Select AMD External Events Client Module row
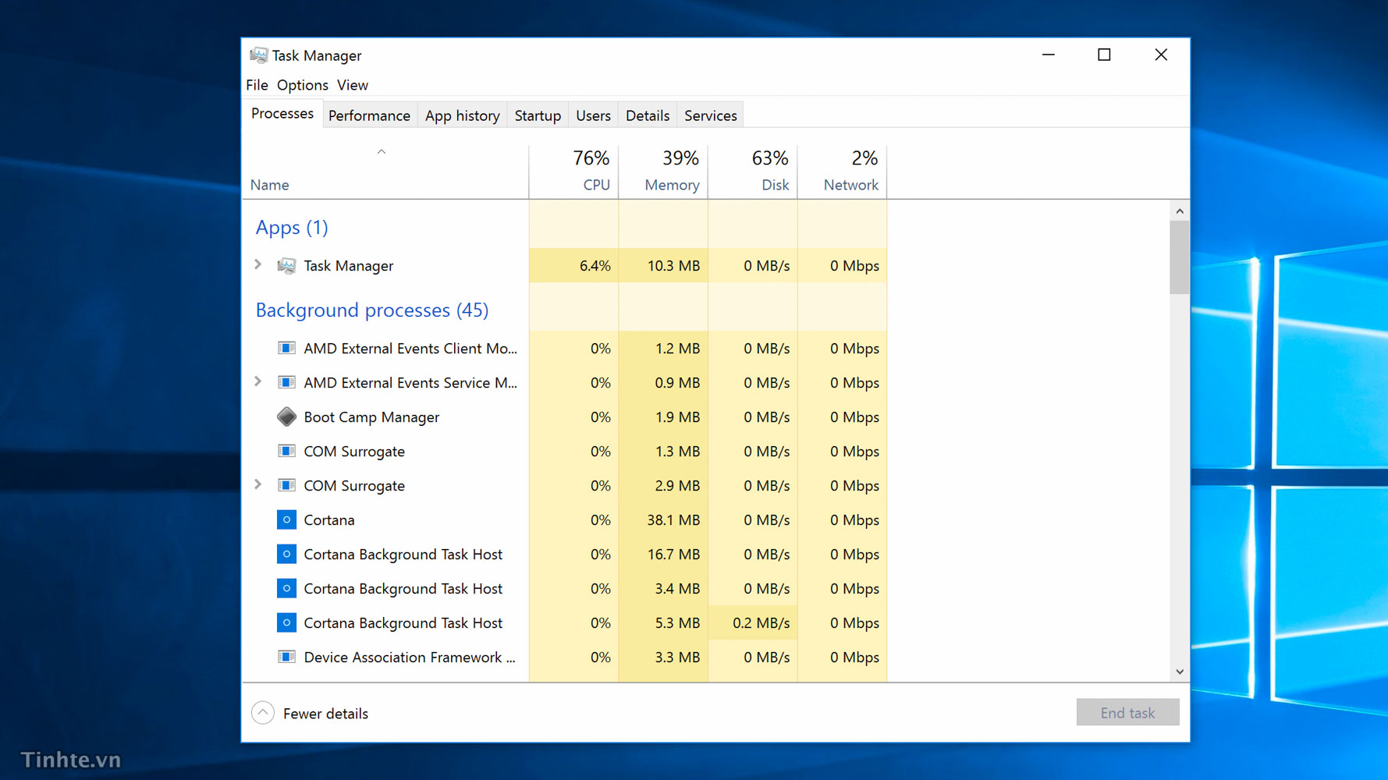1388x780 pixels. [565, 348]
